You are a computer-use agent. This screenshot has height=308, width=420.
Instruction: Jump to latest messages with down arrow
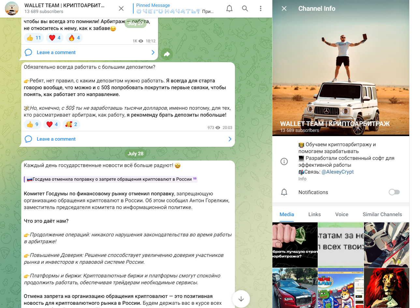[x=241, y=299]
